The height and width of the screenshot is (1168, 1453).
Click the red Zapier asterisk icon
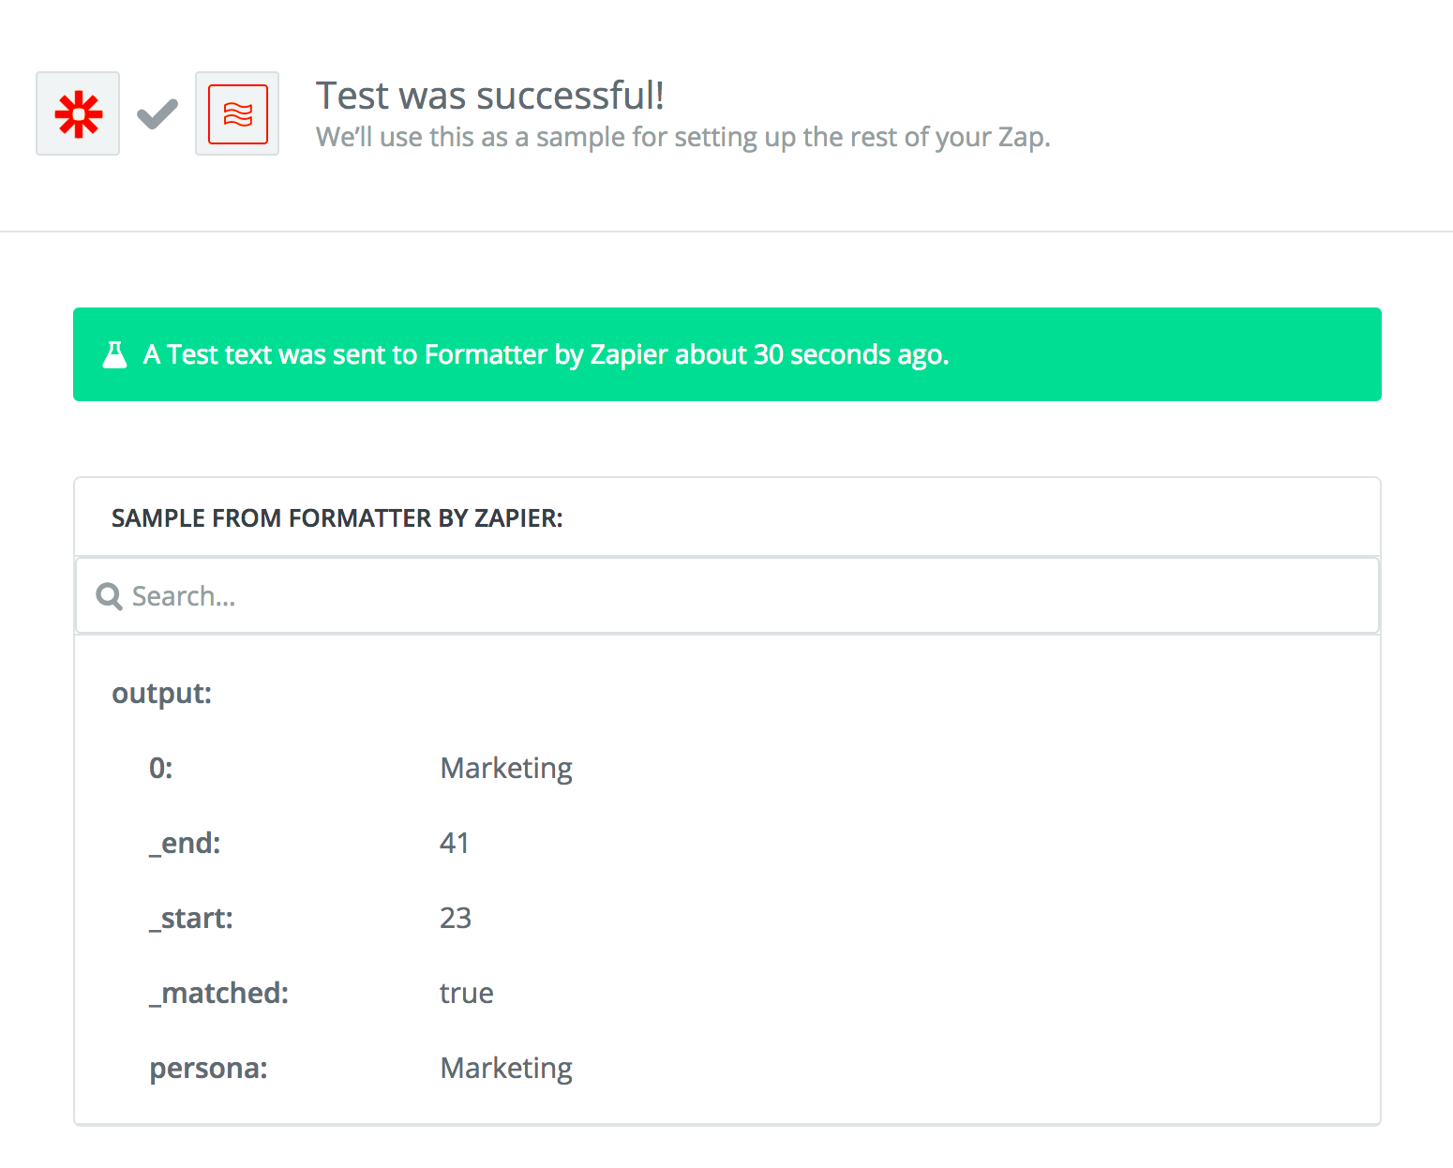click(78, 113)
